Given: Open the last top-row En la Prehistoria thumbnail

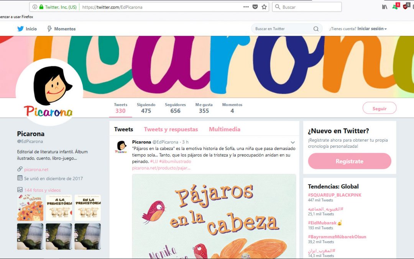Looking at the screenshot, I should point(88,208).
